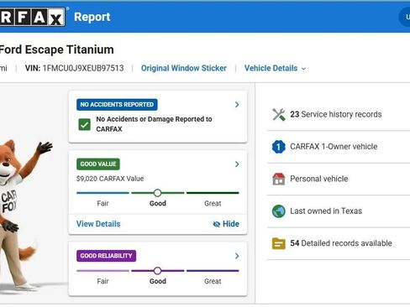Open the Vehicle Details dropdown
This screenshot has height=307, width=410.
point(275,68)
